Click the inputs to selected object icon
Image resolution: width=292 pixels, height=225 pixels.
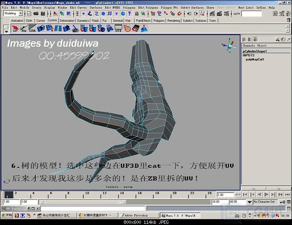tap(189, 14)
